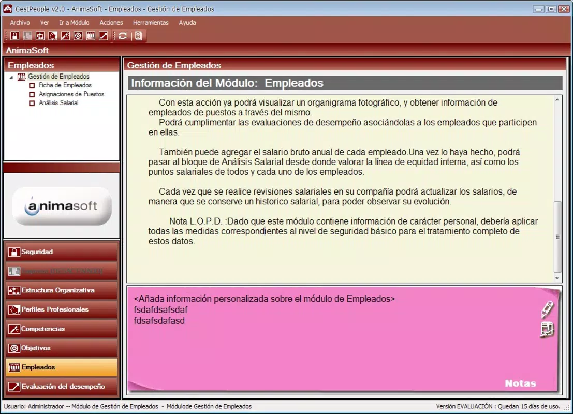Click 'Usuario: Administrador' in the status bar

34,406
